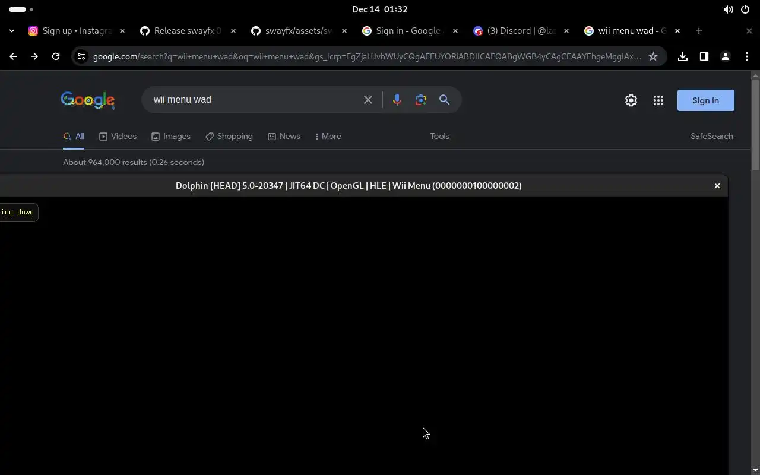The height and width of the screenshot is (475, 760).
Task: Open Activities overview pill in top bar
Action: pos(21,9)
